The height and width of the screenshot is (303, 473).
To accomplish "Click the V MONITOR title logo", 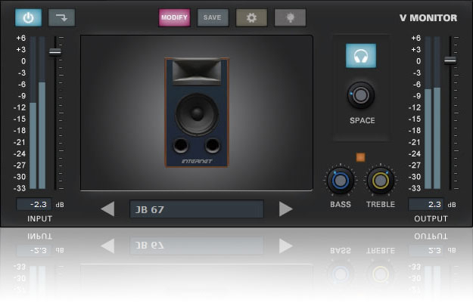I will click(x=428, y=18).
